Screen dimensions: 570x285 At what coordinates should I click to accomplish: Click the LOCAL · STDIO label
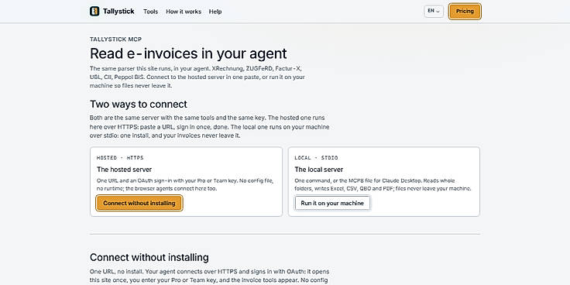[x=316, y=158]
